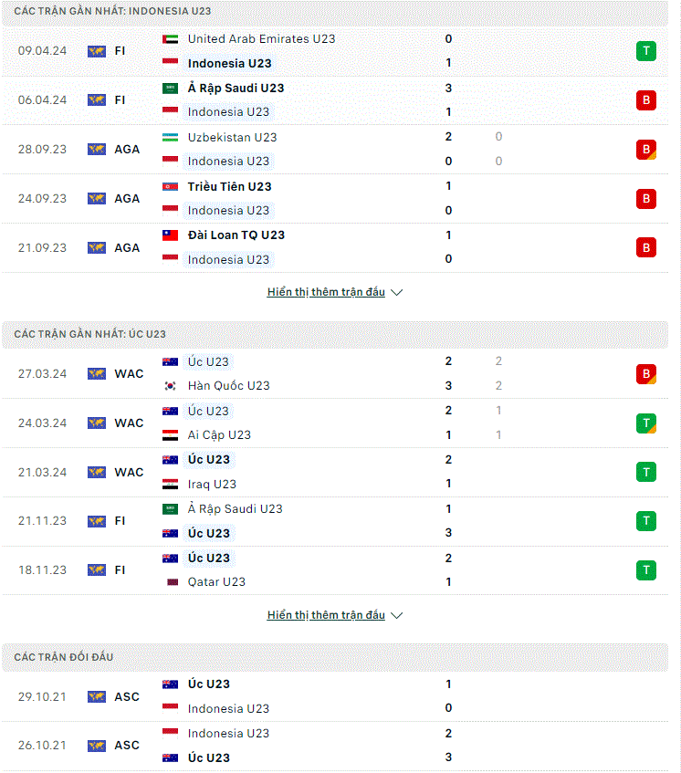The height and width of the screenshot is (773, 681).
Task: Open the À Rập Saudi U23 link dated 21.11.23
Action: pos(236,508)
